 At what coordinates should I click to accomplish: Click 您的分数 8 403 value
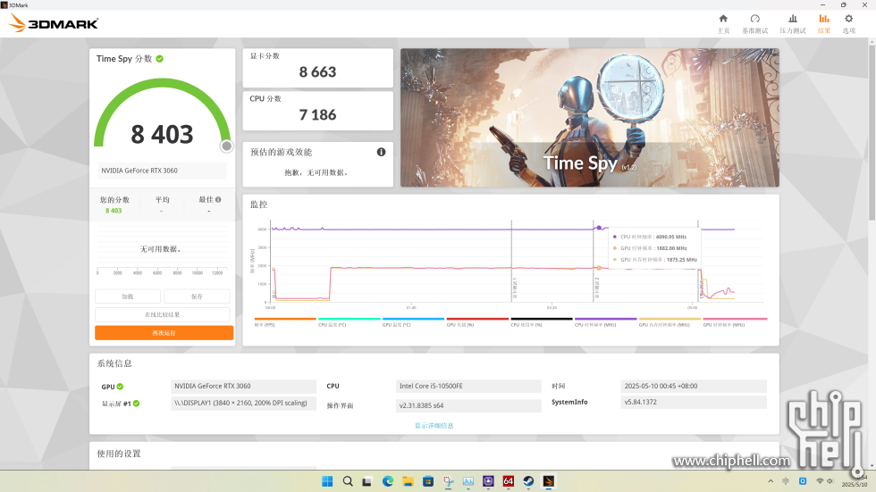[114, 211]
